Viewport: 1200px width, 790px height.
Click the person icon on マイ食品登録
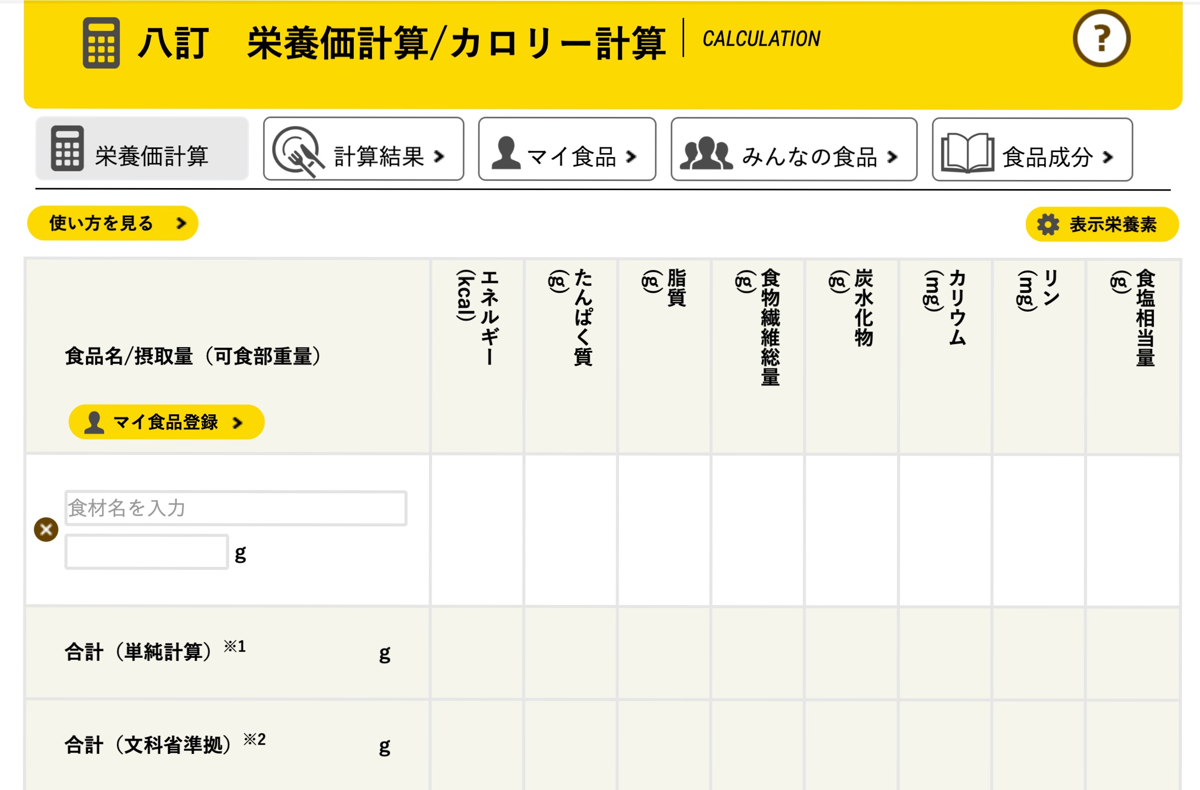coord(94,422)
